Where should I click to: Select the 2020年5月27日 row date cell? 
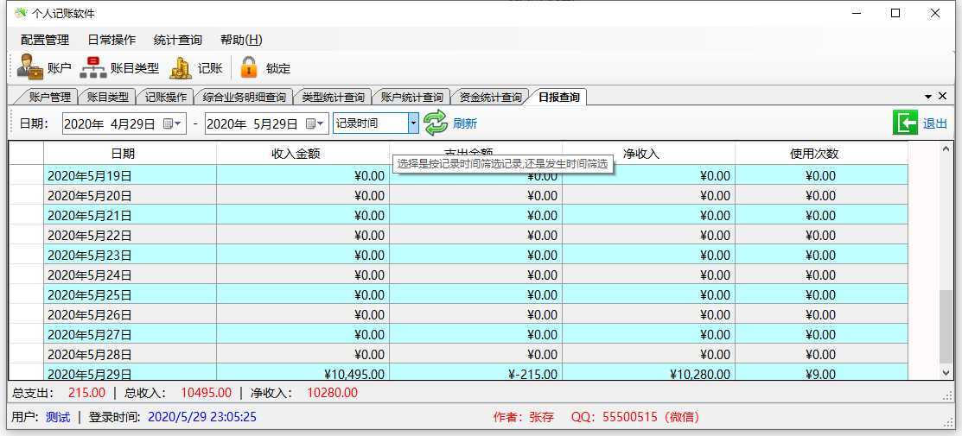[x=130, y=335]
